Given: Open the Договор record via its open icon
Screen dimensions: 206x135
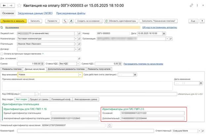Looking at the screenshot, I should click(x=79, y=49).
